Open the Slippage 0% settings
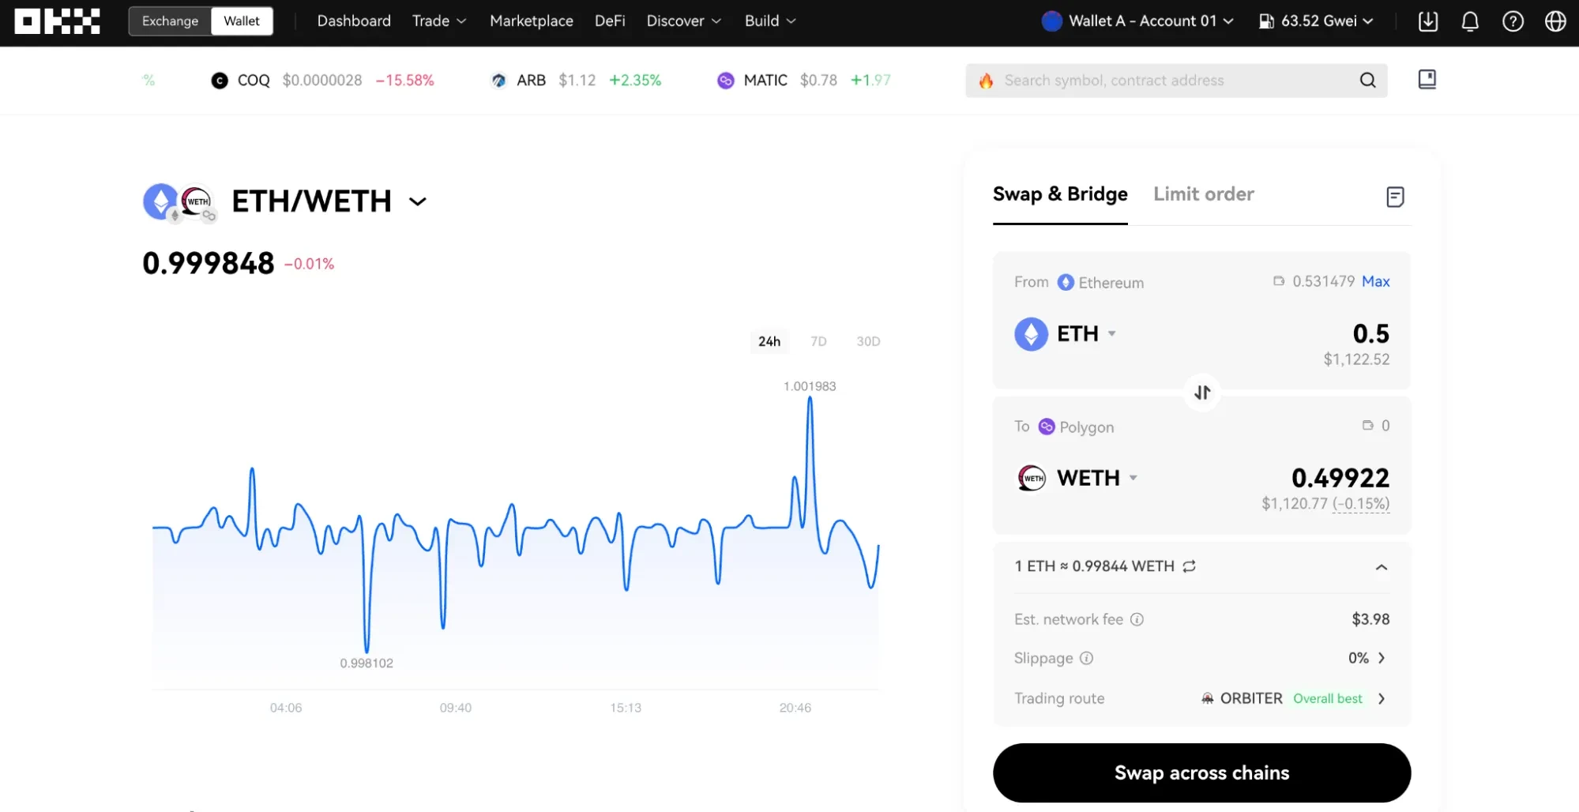1579x812 pixels. [x=1367, y=658]
